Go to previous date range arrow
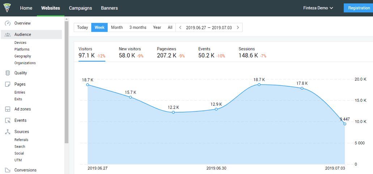The height and width of the screenshot is (174, 373). 181,27
